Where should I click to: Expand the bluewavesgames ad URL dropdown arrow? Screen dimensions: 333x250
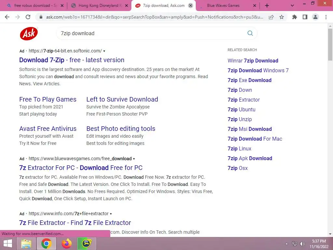(x=134, y=159)
